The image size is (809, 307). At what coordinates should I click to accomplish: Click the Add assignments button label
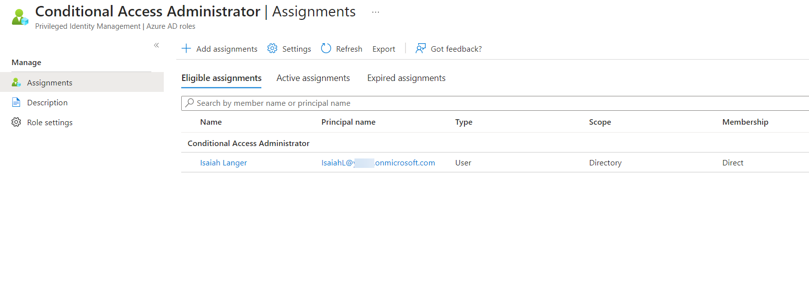click(x=227, y=49)
